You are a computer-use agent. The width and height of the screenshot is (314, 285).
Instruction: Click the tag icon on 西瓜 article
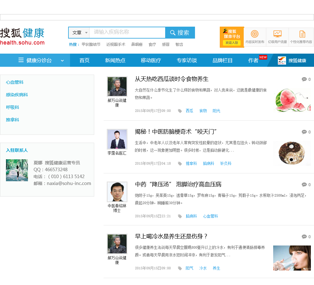click(180, 111)
